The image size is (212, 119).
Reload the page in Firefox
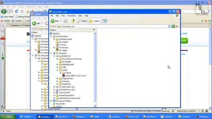[x=17, y=12]
